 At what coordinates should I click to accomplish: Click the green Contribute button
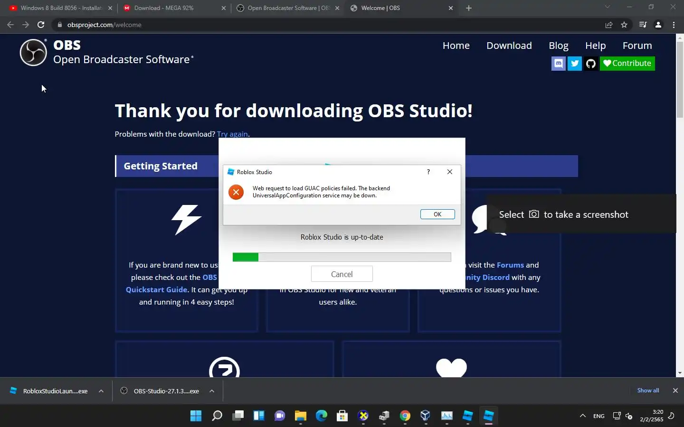tap(627, 64)
